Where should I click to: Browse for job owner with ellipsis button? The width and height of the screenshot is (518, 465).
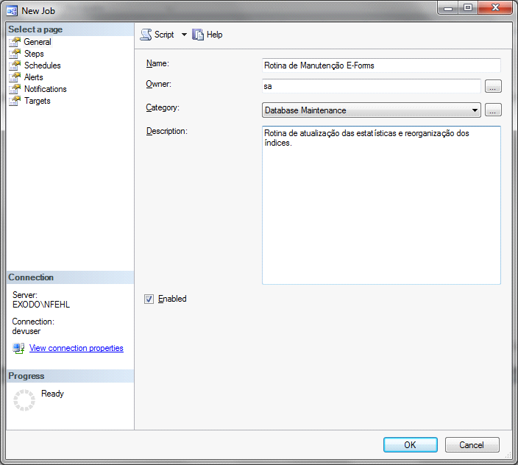coord(493,86)
